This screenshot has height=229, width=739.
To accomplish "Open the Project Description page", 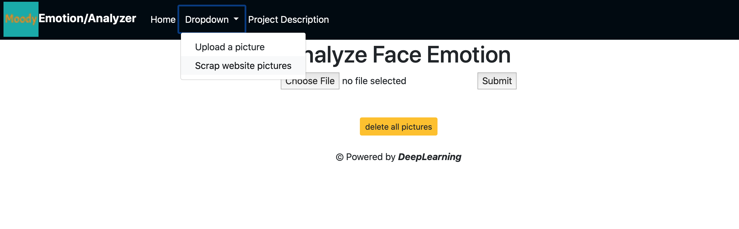I will [x=288, y=20].
